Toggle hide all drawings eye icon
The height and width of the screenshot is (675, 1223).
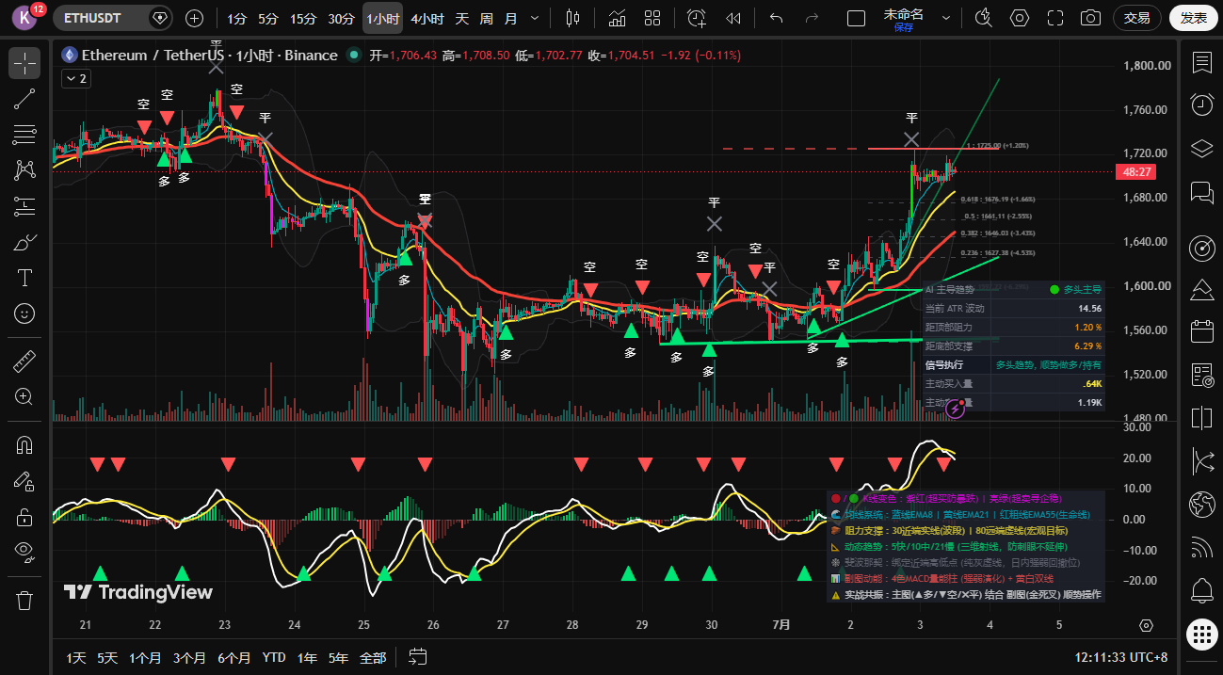click(24, 551)
